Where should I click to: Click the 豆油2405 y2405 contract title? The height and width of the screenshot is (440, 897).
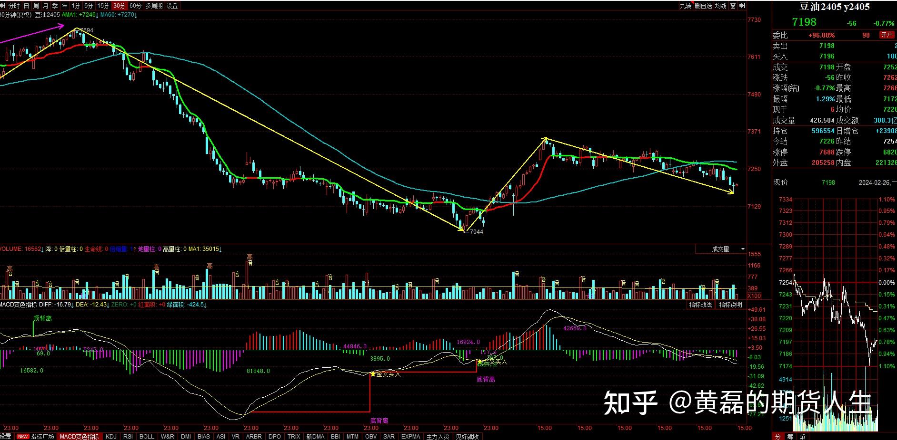834,7
